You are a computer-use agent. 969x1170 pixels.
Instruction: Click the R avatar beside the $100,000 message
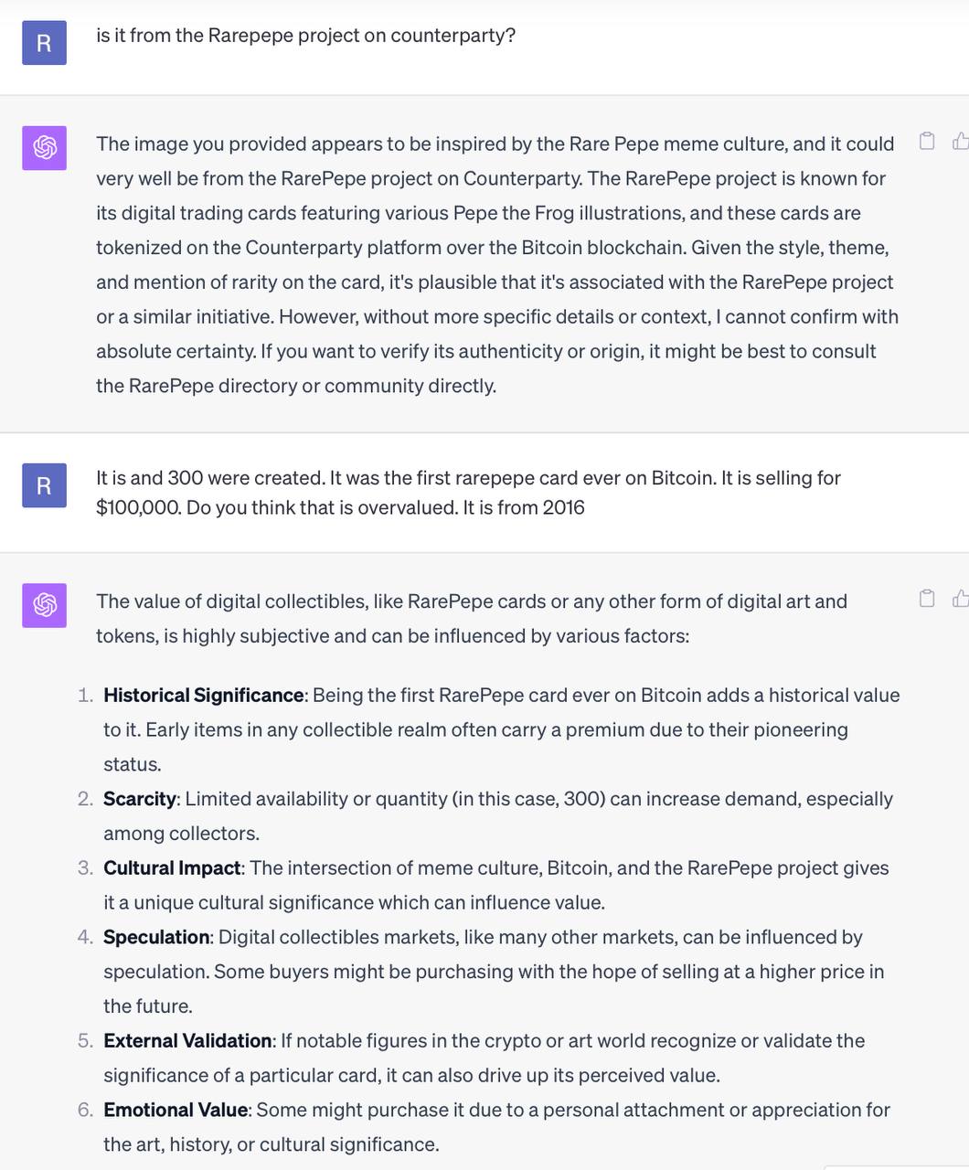[45, 485]
